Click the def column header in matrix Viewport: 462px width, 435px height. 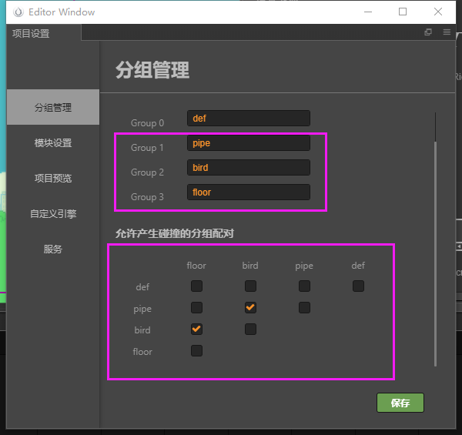358,266
